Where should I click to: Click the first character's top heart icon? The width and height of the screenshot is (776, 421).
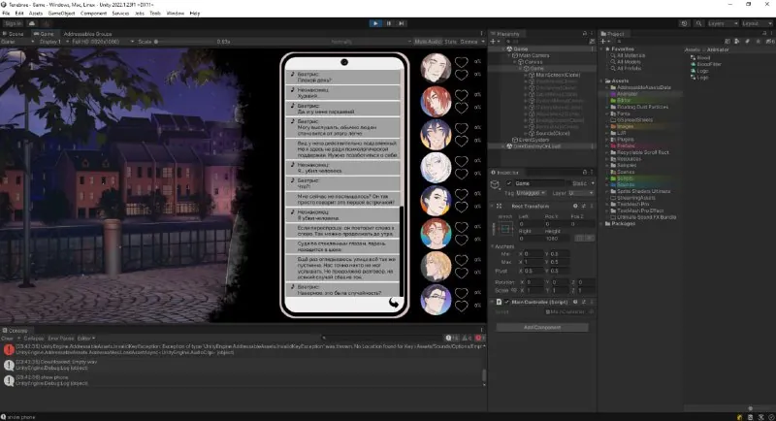point(462,62)
